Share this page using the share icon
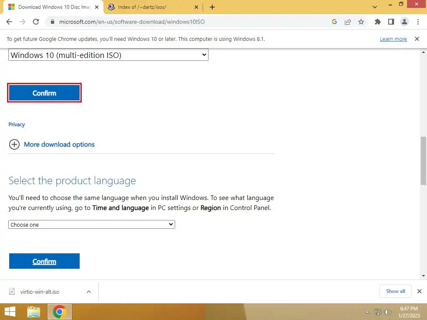 [x=348, y=22]
